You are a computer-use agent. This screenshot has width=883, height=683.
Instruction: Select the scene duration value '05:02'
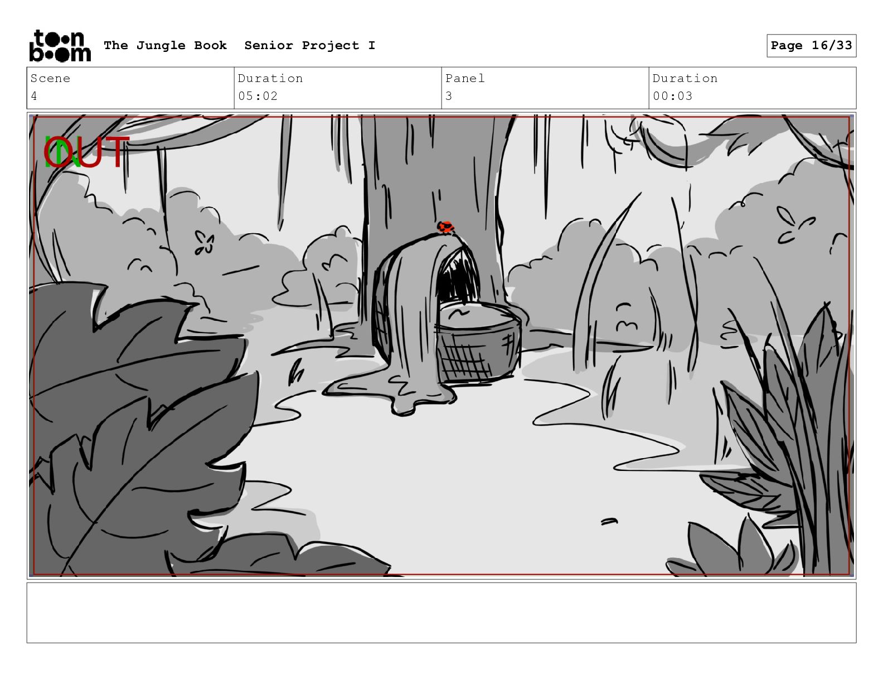[x=258, y=96]
